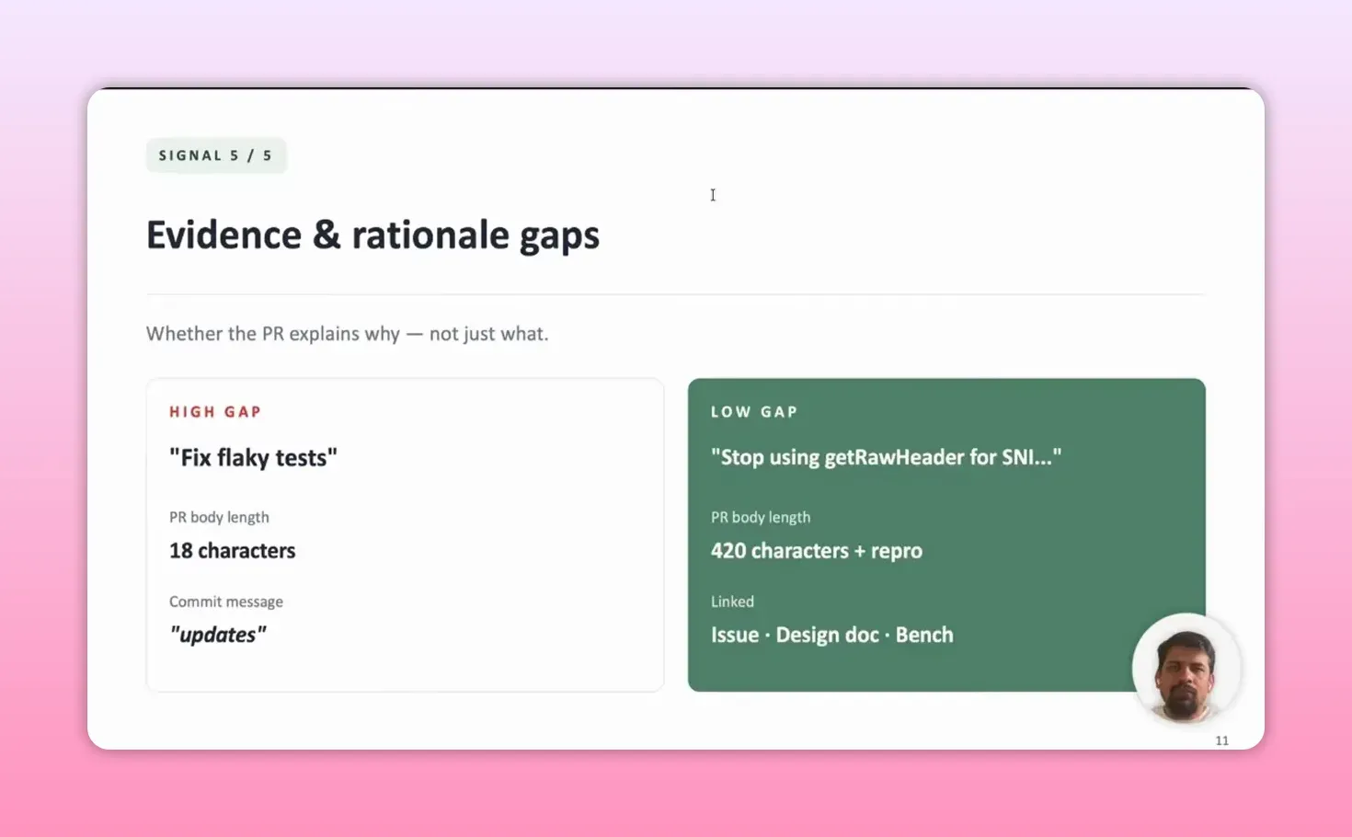1352x837 pixels.
Task: Click the presenter webcam thumbnail
Action: coord(1186,668)
